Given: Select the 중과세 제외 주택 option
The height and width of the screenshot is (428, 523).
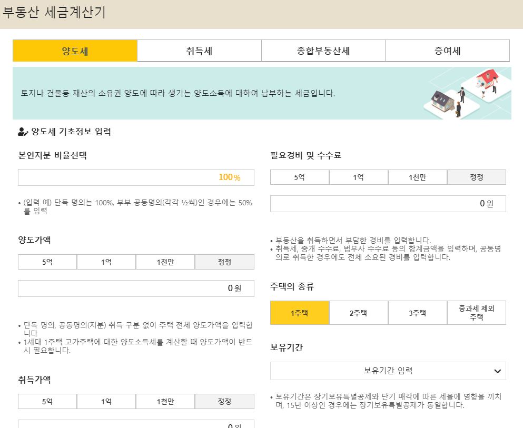Looking at the screenshot, I should coord(477,313).
